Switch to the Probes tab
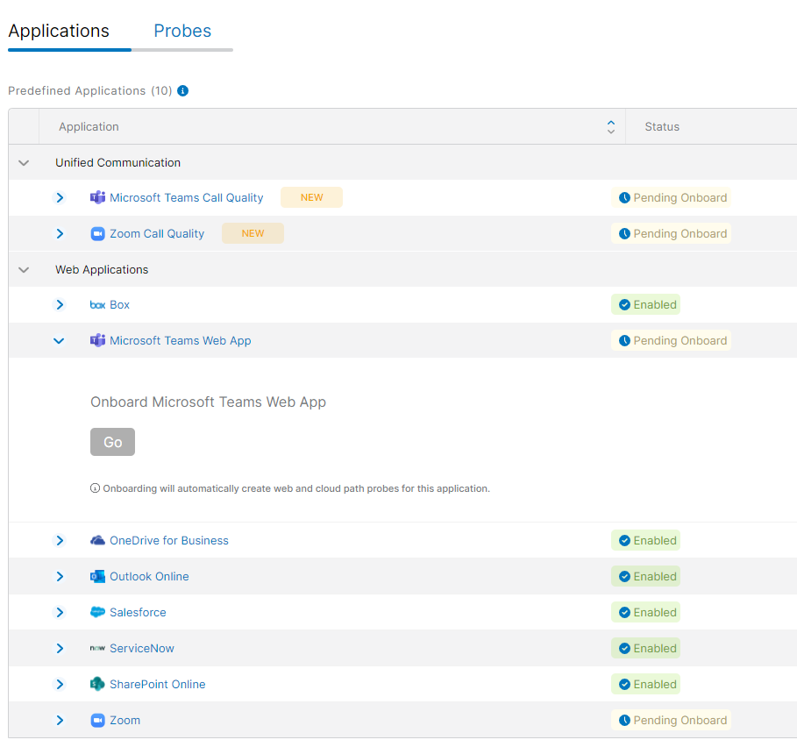The image size is (797, 747). point(181,31)
